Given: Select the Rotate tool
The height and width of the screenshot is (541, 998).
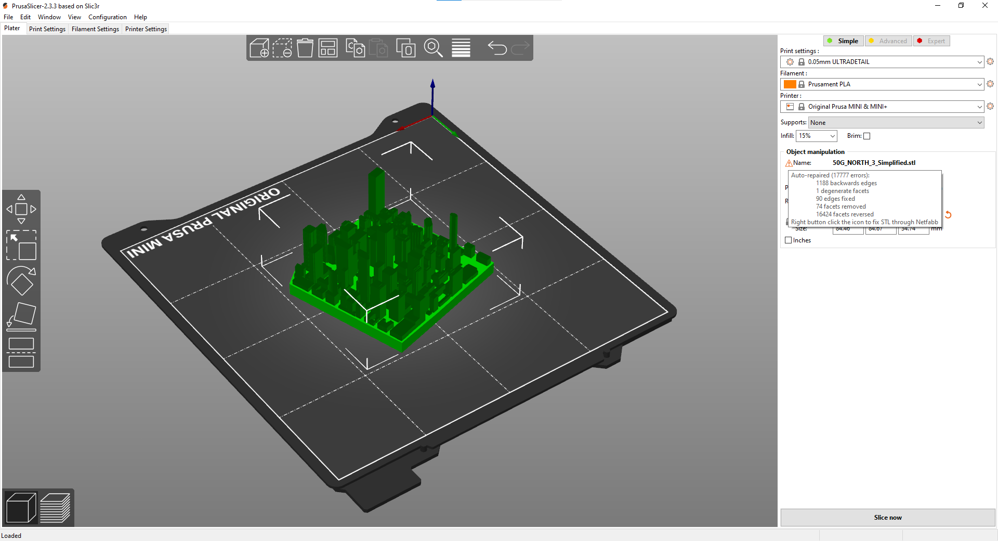Looking at the screenshot, I should [x=21, y=281].
